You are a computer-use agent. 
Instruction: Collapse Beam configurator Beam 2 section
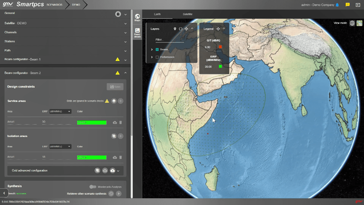pos(125,73)
